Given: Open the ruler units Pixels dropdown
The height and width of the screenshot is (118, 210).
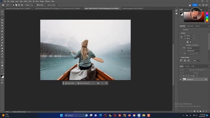Looking at the screenshot, I should click(197, 61).
